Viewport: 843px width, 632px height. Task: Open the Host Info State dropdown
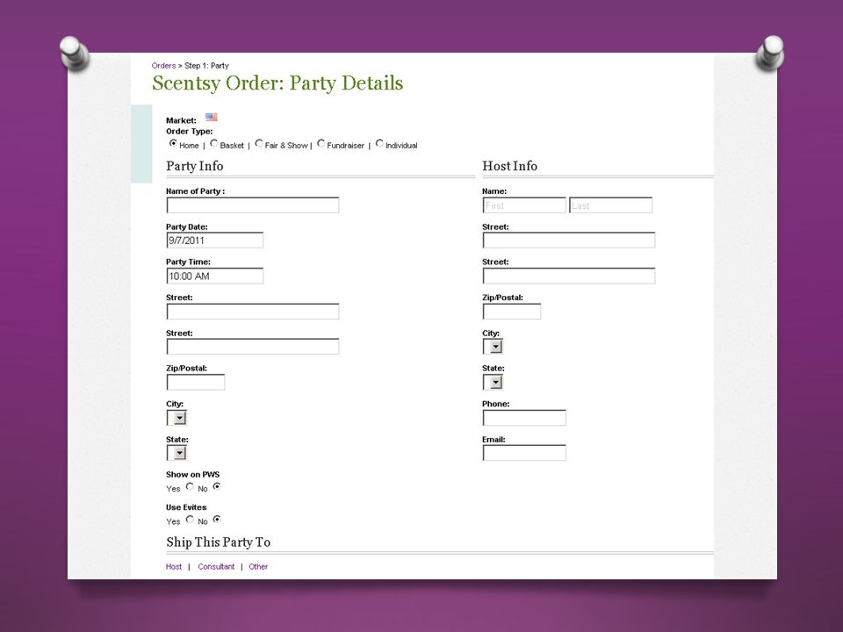point(493,382)
